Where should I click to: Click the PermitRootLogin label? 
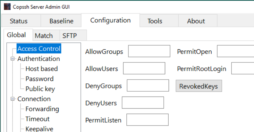202,69
